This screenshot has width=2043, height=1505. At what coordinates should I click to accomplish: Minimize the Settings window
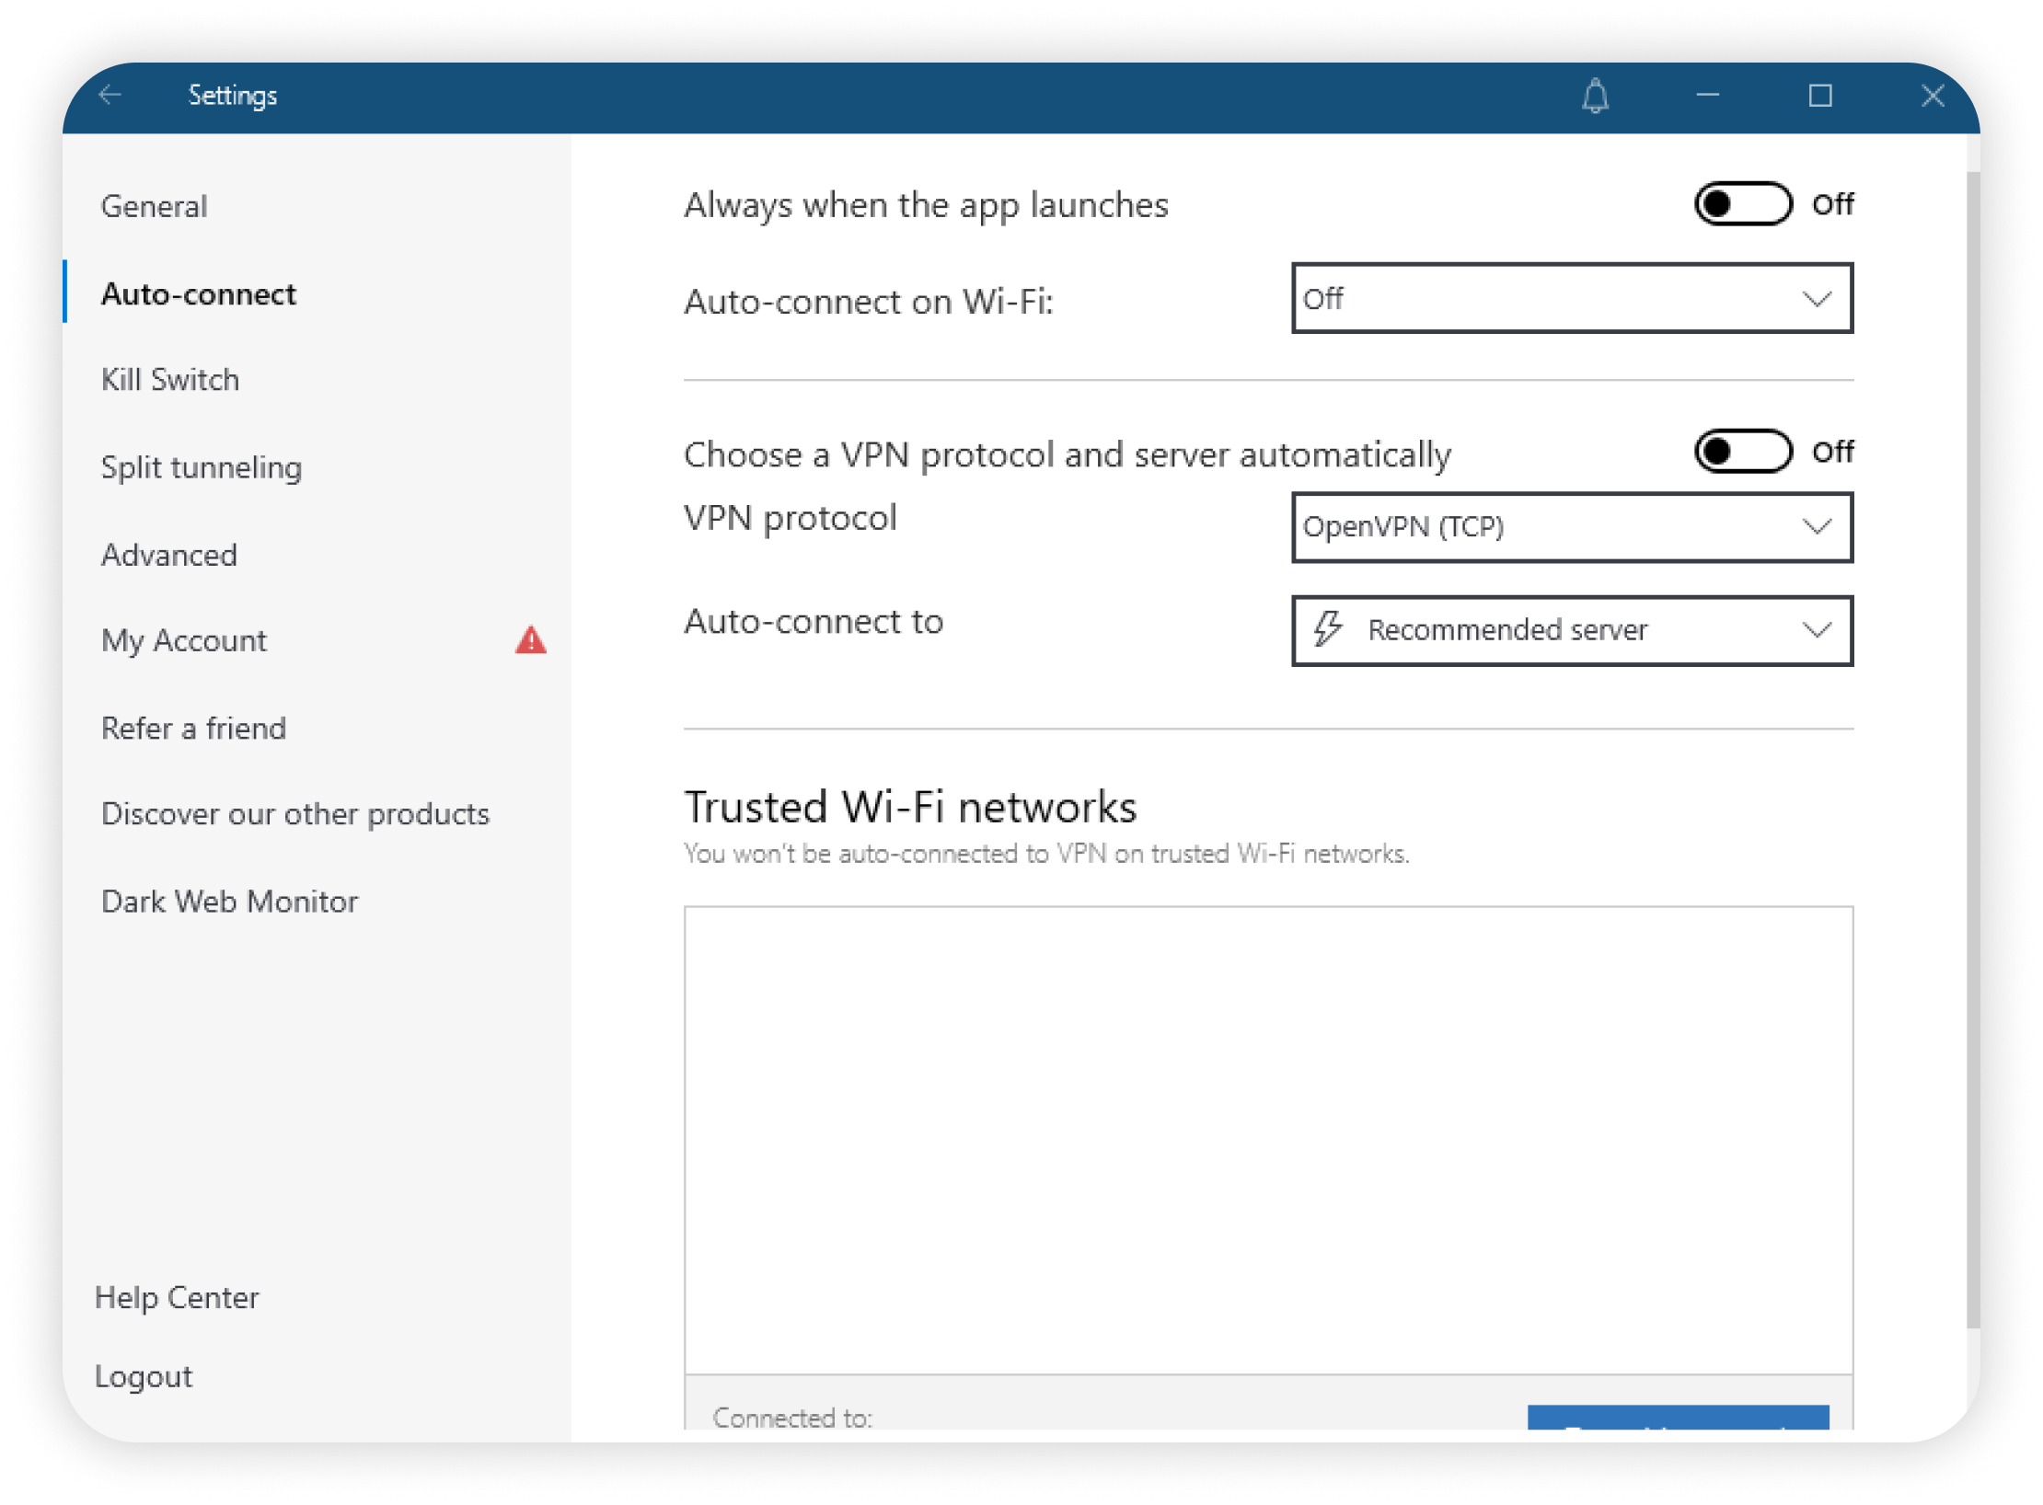pos(1707,96)
